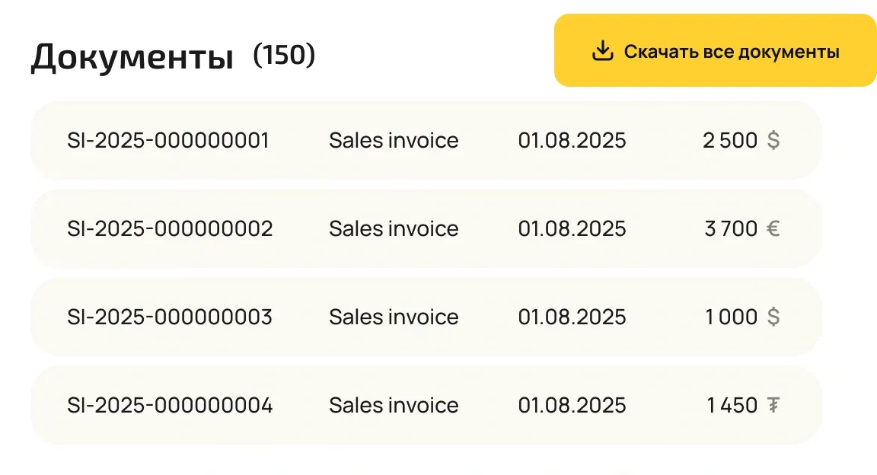The width and height of the screenshot is (877, 475).
Task: Click the Документы heading
Action: [x=132, y=58]
